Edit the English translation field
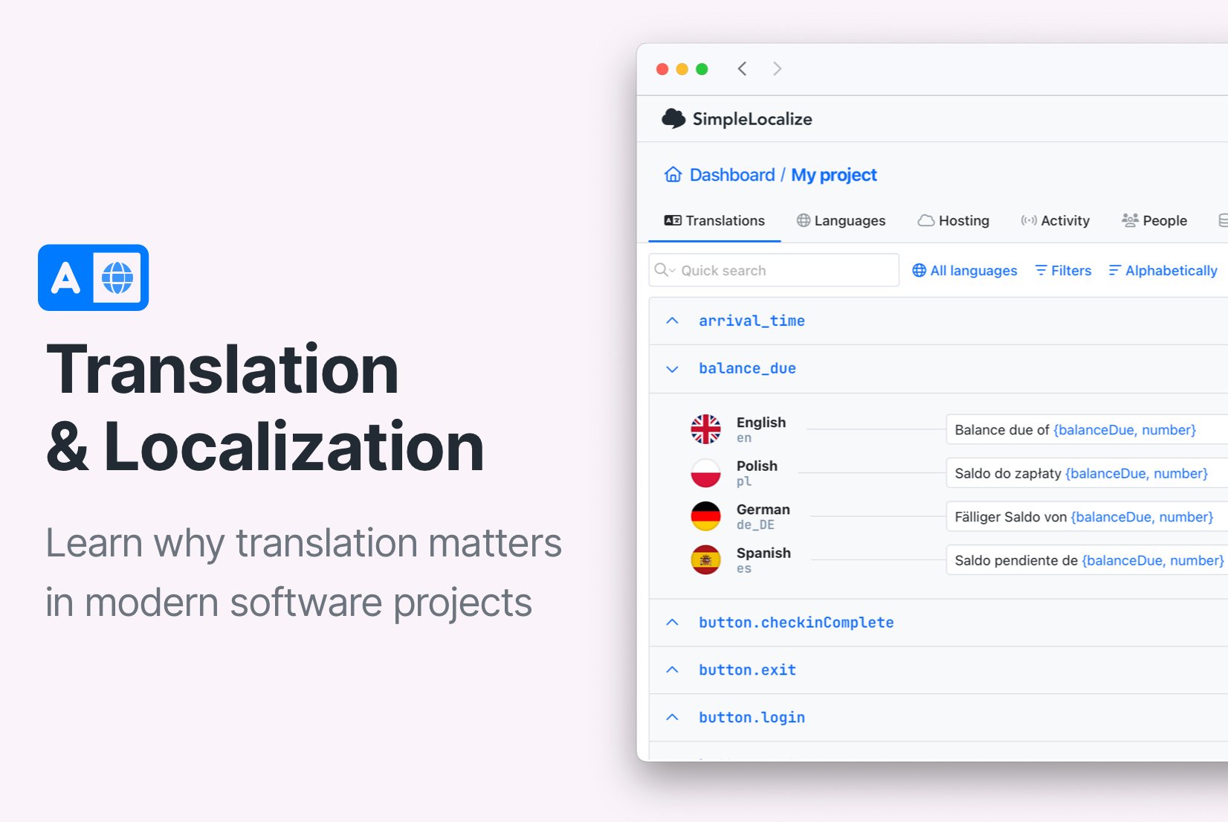Viewport: 1228px width, 822px height. pos(1087,429)
